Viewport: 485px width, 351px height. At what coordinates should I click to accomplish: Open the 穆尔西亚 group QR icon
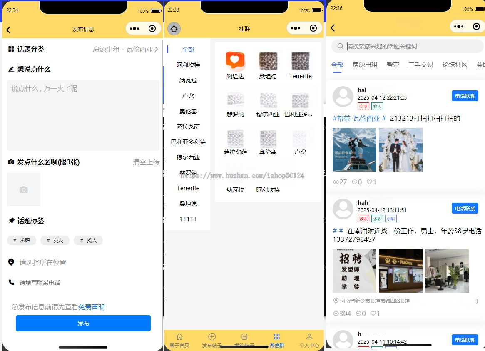[x=268, y=100]
